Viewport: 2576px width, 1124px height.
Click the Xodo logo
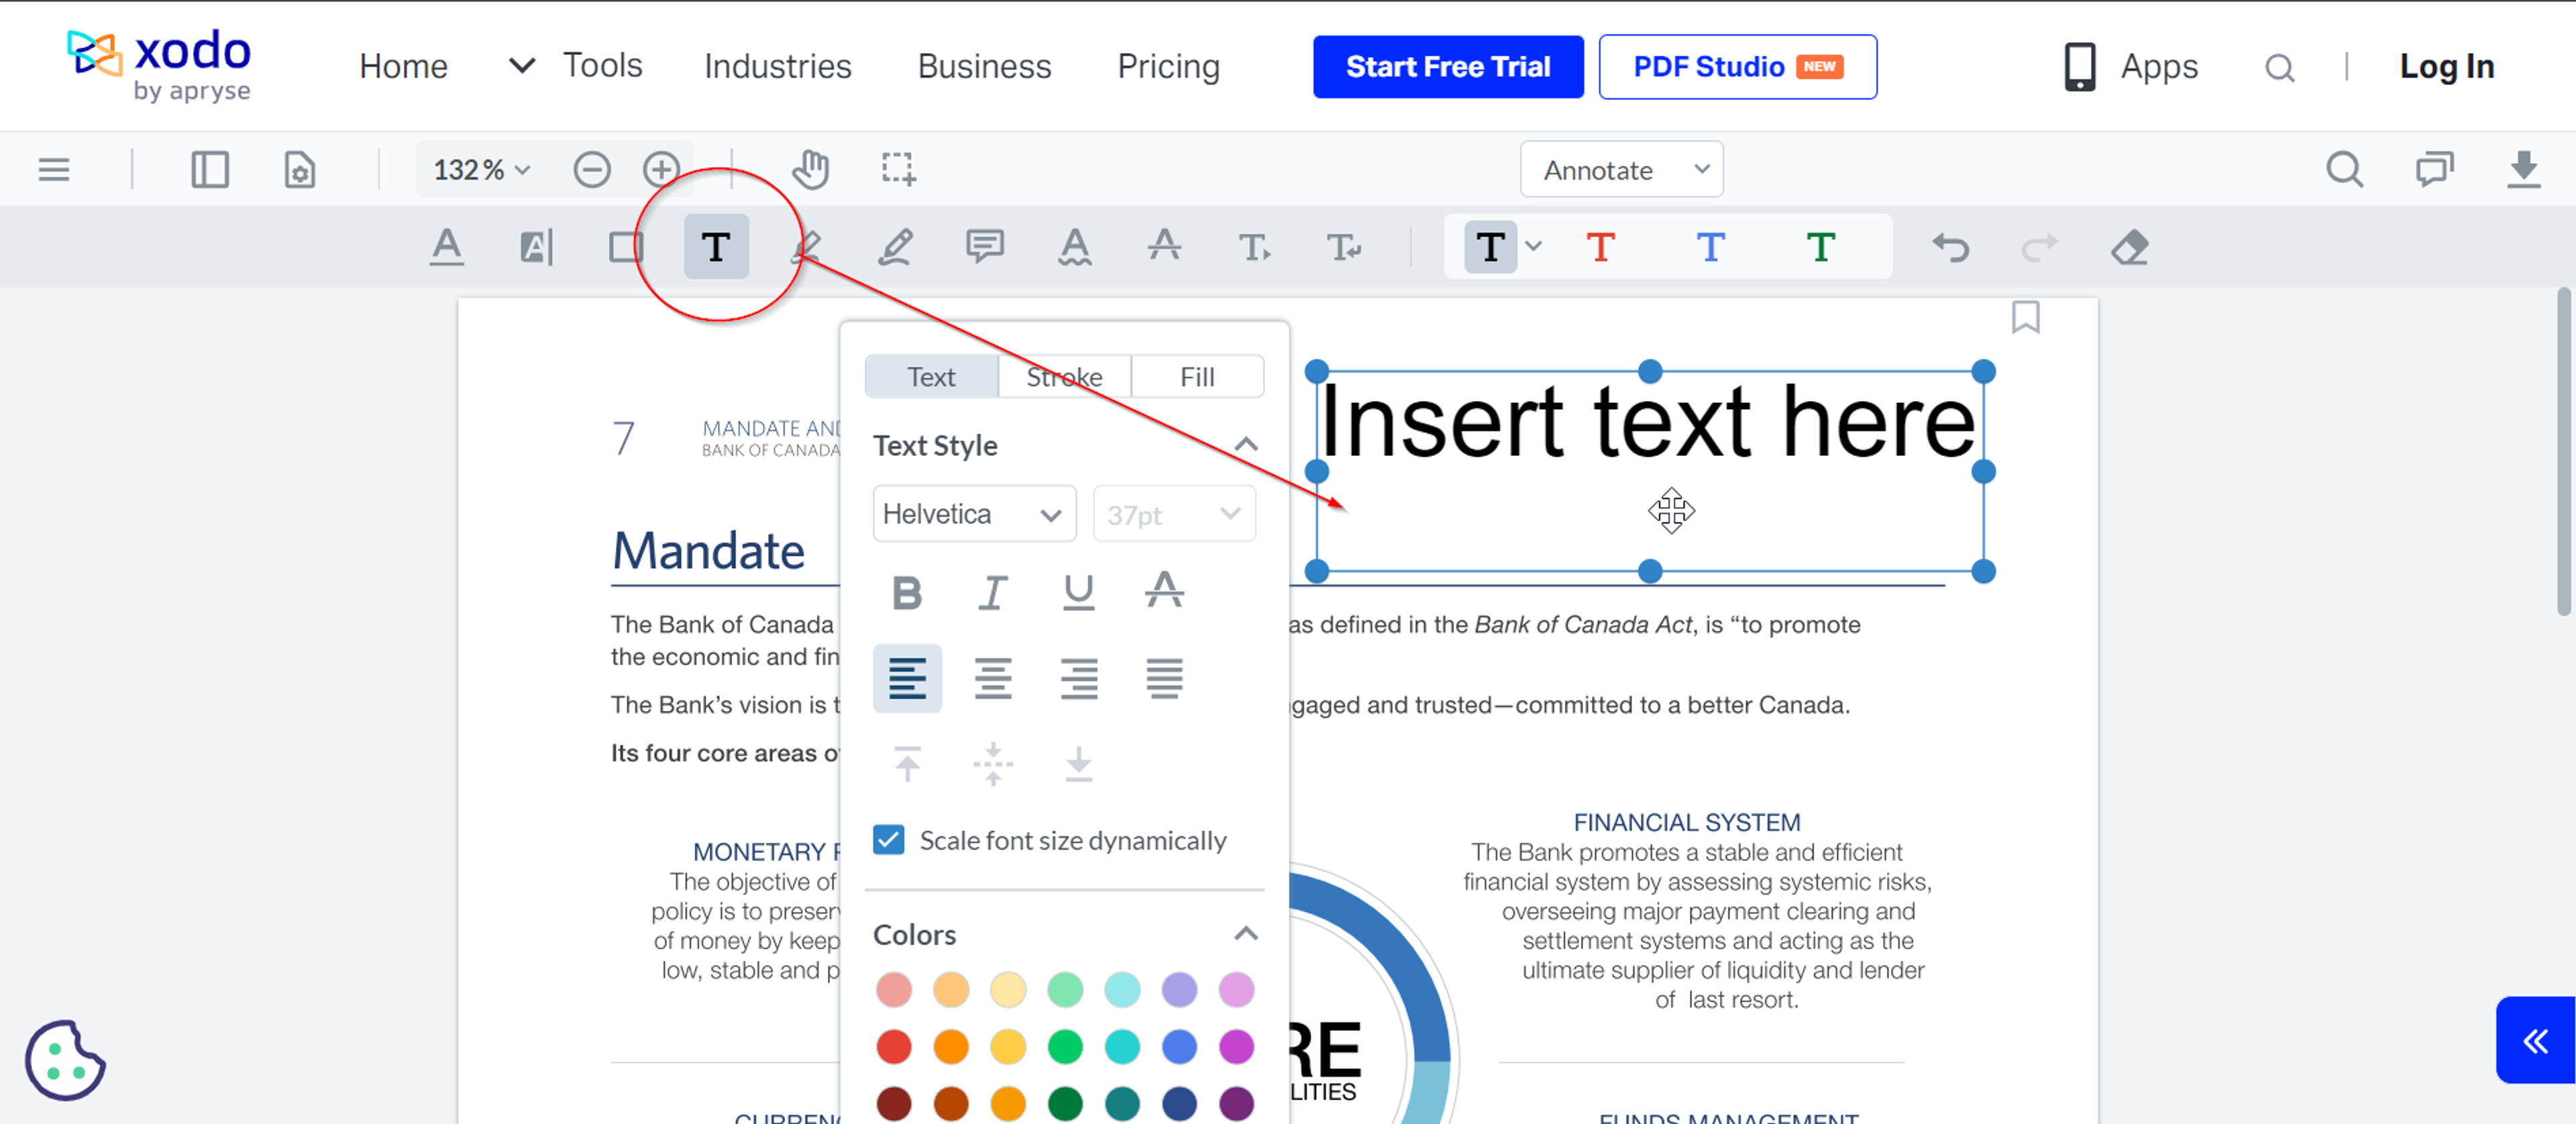tap(160, 66)
